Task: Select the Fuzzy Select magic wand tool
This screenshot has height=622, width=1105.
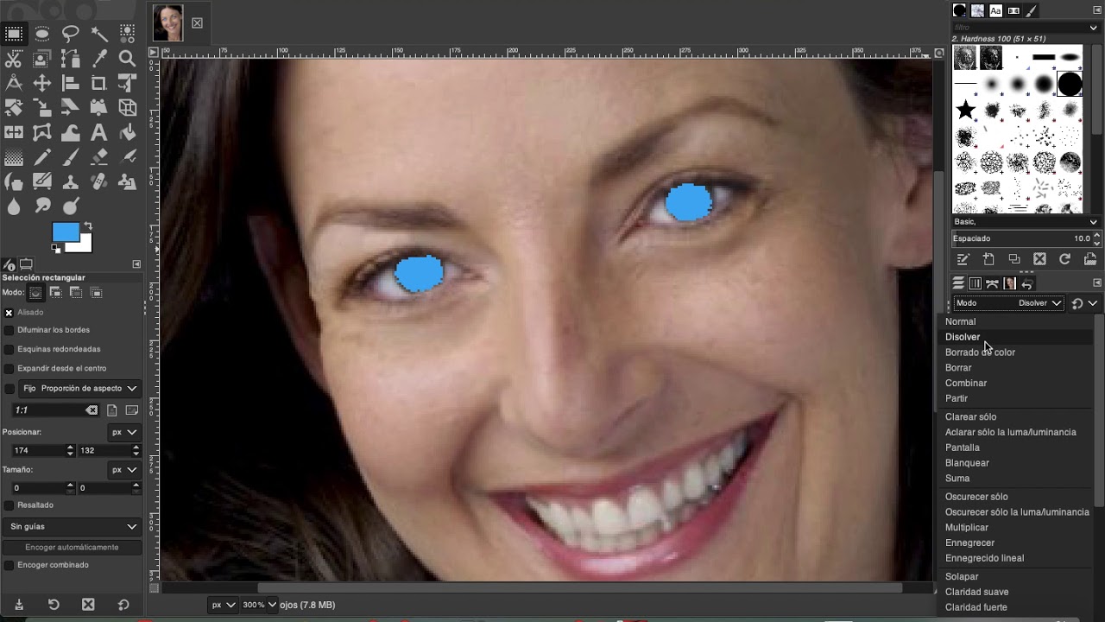Action: point(99,34)
